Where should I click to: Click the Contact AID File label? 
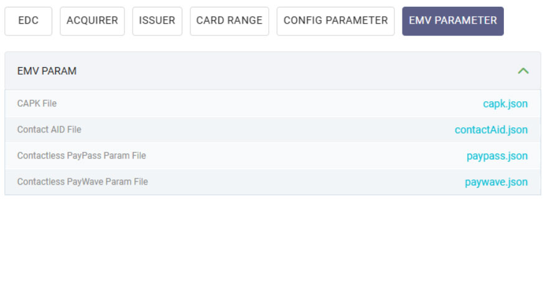(49, 130)
